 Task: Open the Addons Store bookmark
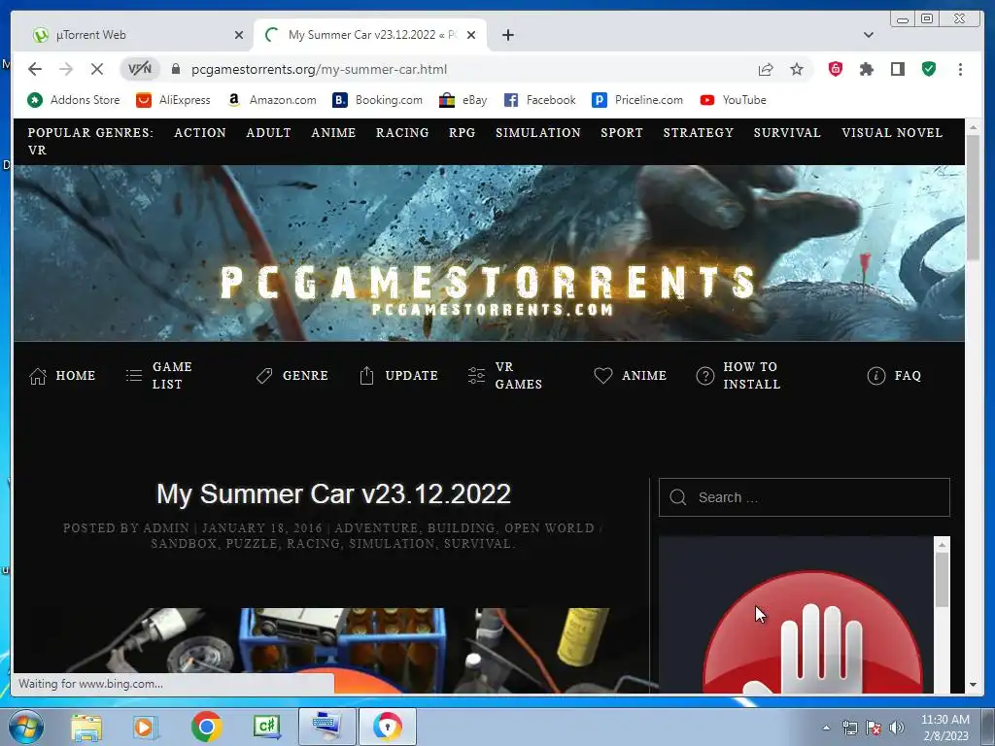[73, 100]
